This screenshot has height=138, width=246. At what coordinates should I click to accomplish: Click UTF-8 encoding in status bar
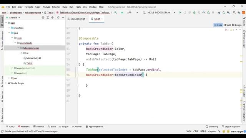(x=203, y=131)
